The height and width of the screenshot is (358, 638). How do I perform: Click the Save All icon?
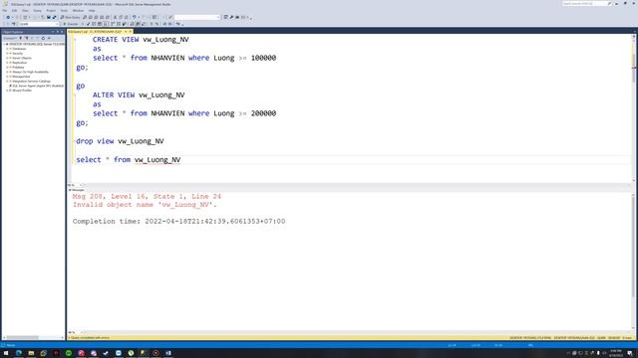pyautogui.click(x=54, y=17)
